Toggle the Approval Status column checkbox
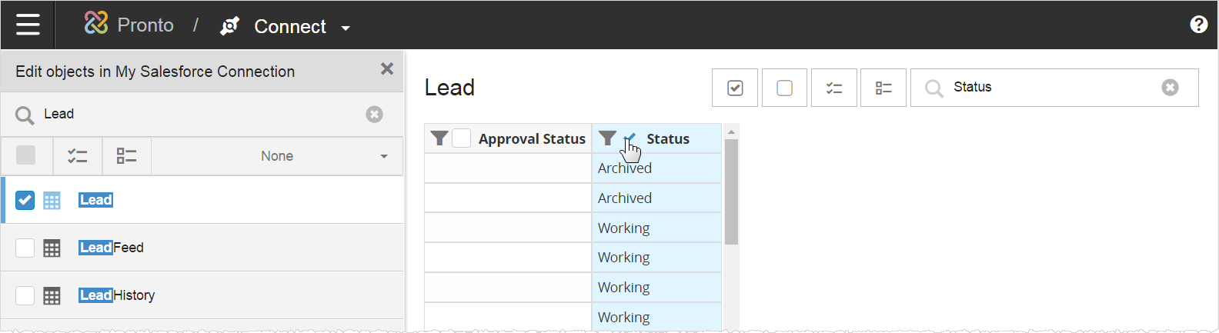This screenshot has width=1219, height=333. coord(462,138)
